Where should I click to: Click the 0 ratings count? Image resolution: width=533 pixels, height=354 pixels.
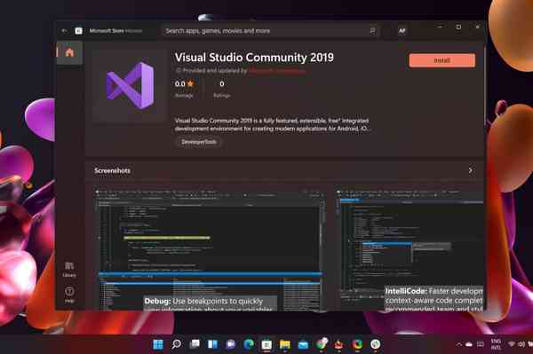point(221,83)
